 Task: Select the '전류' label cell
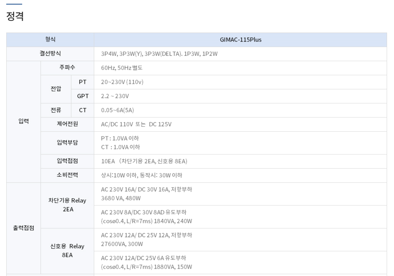tap(56, 110)
